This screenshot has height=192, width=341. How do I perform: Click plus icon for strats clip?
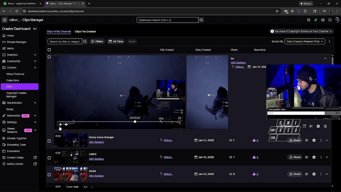click(314, 174)
